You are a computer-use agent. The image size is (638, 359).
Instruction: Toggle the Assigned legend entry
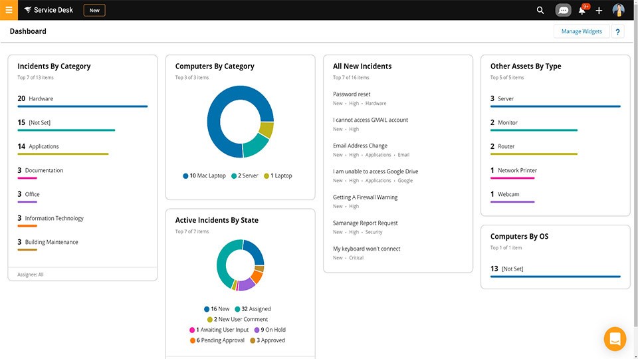252,309
